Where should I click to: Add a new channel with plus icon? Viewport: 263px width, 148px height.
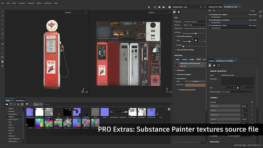(x=252, y=102)
